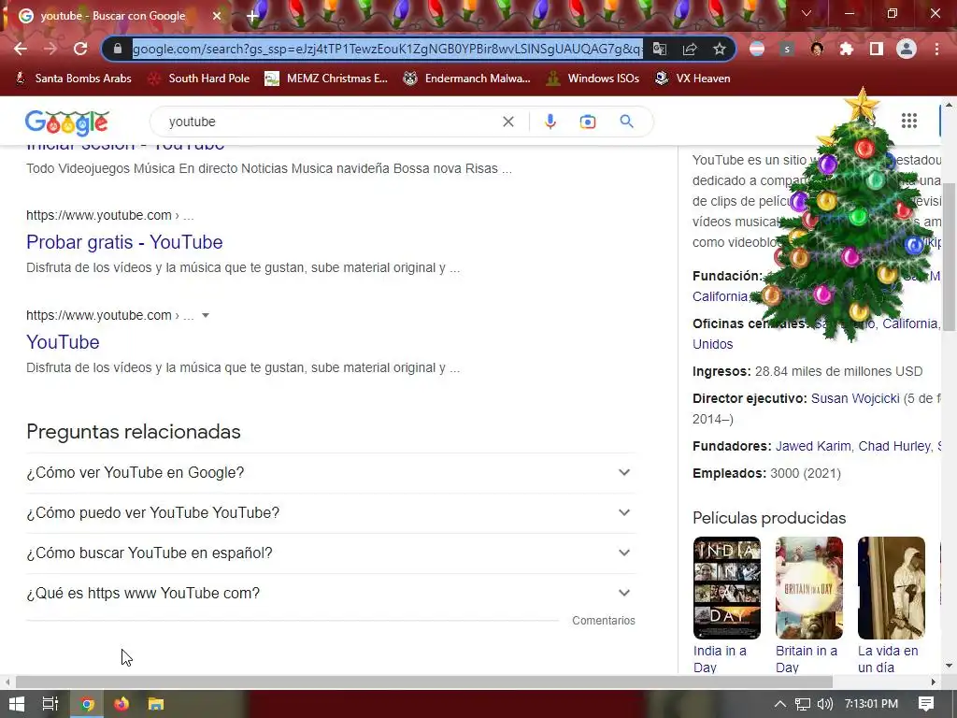Open India in a Day poster thumbnail
957x718 pixels.
(x=727, y=588)
